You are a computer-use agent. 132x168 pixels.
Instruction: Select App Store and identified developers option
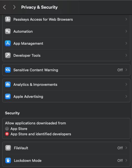7,134
